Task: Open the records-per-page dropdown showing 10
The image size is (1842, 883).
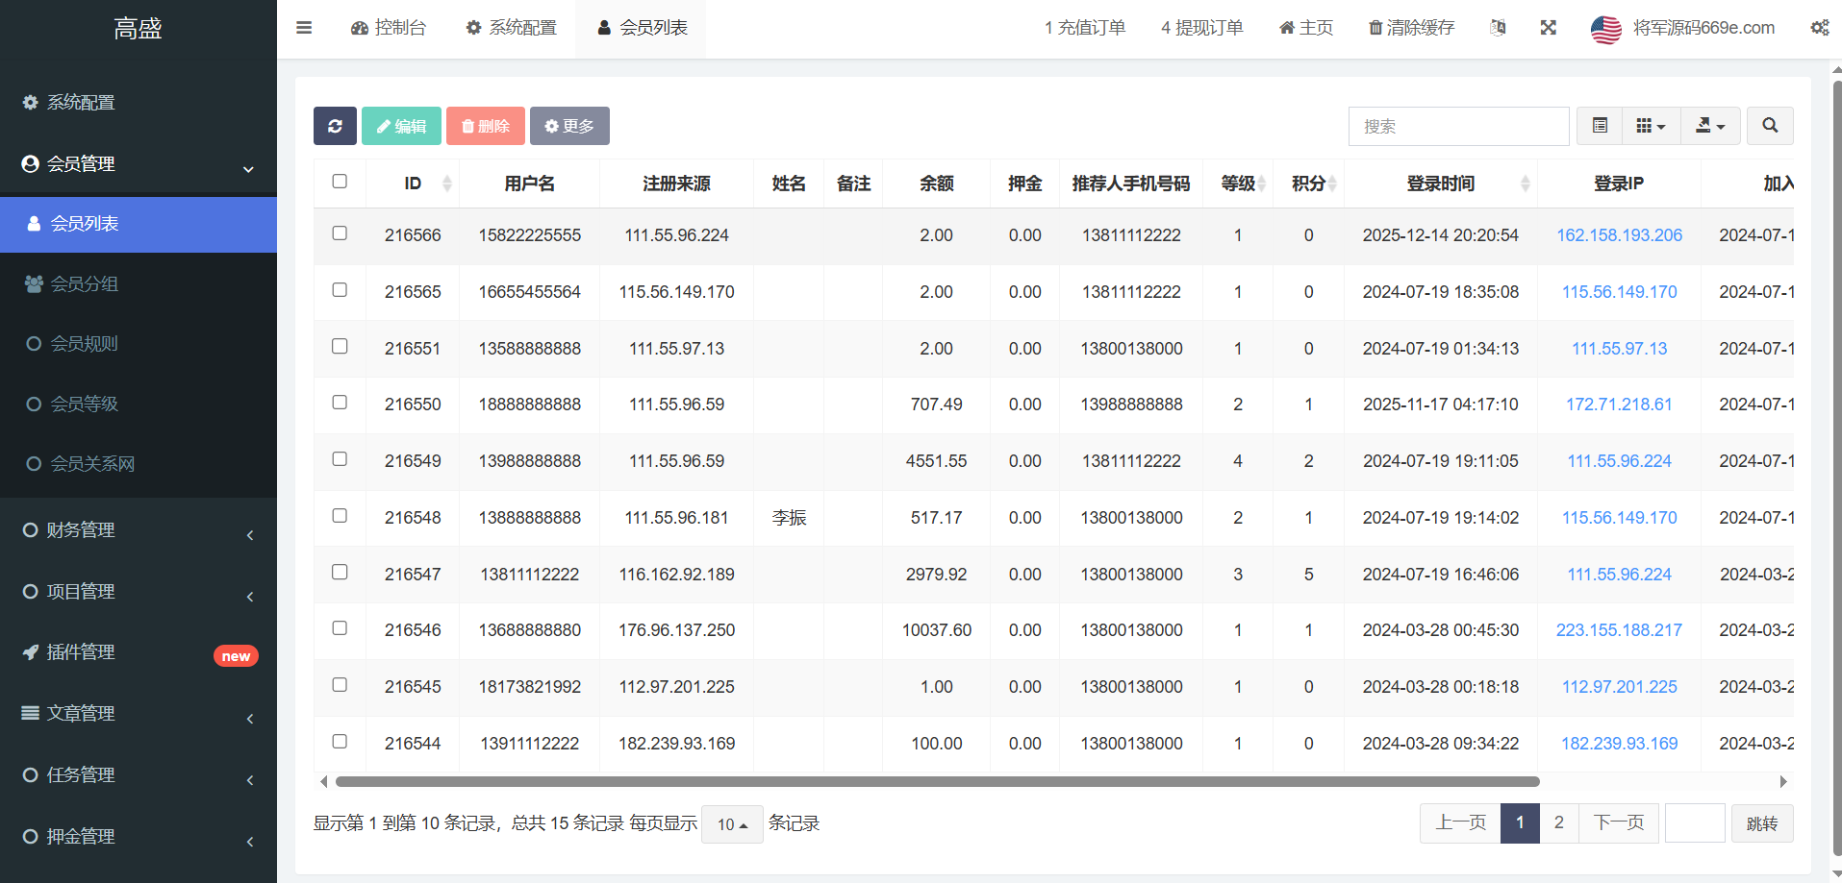Action: (x=732, y=824)
